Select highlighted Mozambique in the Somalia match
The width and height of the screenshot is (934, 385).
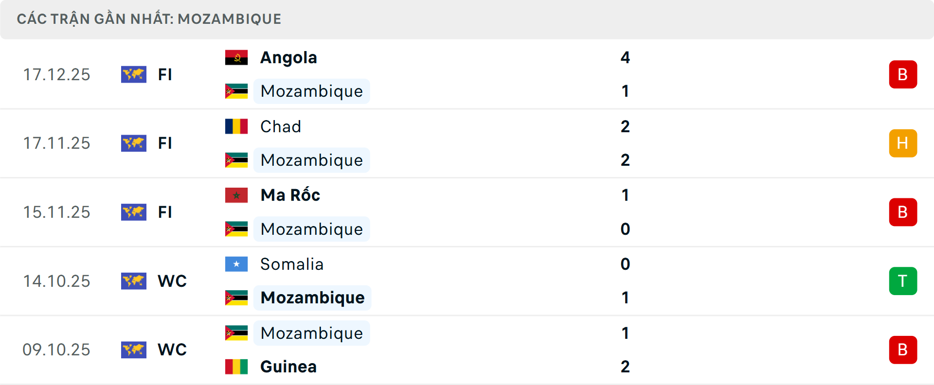[312, 298]
